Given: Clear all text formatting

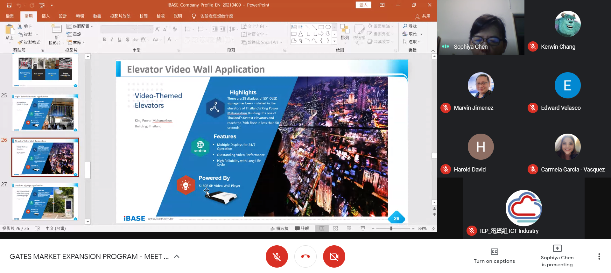Looking at the screenshot, I should pyautogui.click(x=175, y=29).
